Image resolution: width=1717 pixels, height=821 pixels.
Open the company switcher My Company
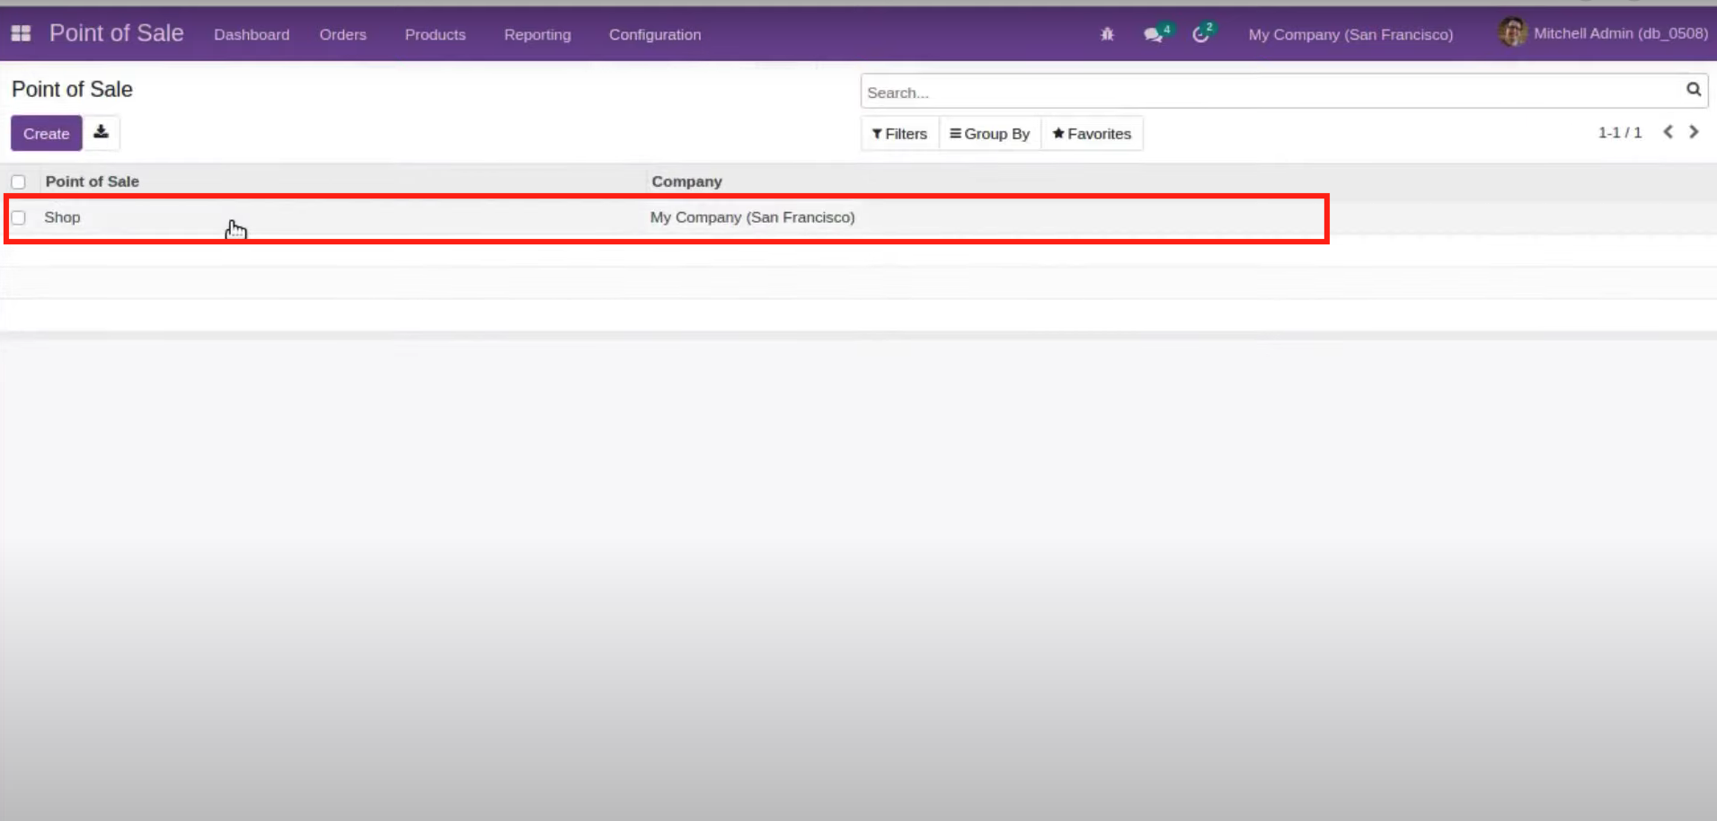click(1350, 34)
